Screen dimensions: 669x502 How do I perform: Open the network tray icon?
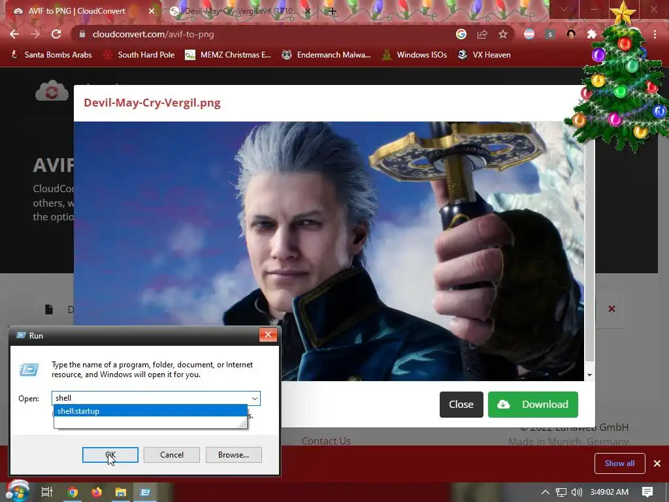click(561, 492)
